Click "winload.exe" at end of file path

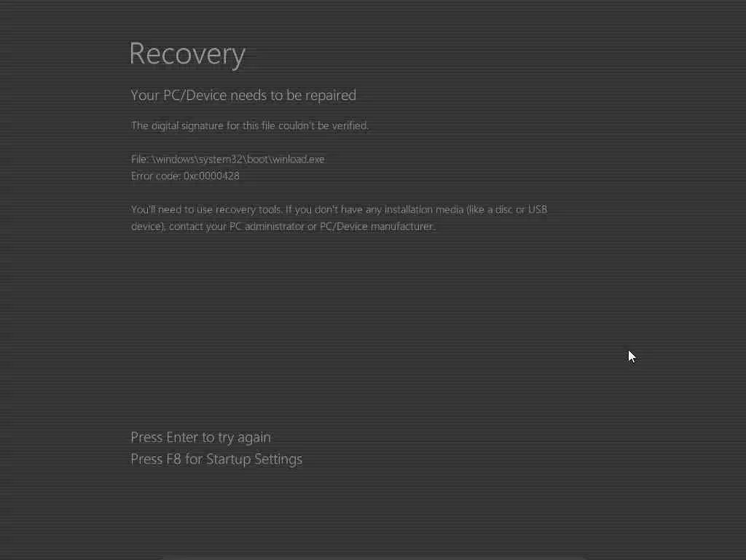coord(298,159)
